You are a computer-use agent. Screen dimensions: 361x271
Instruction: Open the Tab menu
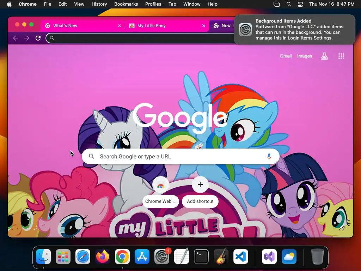172,4
